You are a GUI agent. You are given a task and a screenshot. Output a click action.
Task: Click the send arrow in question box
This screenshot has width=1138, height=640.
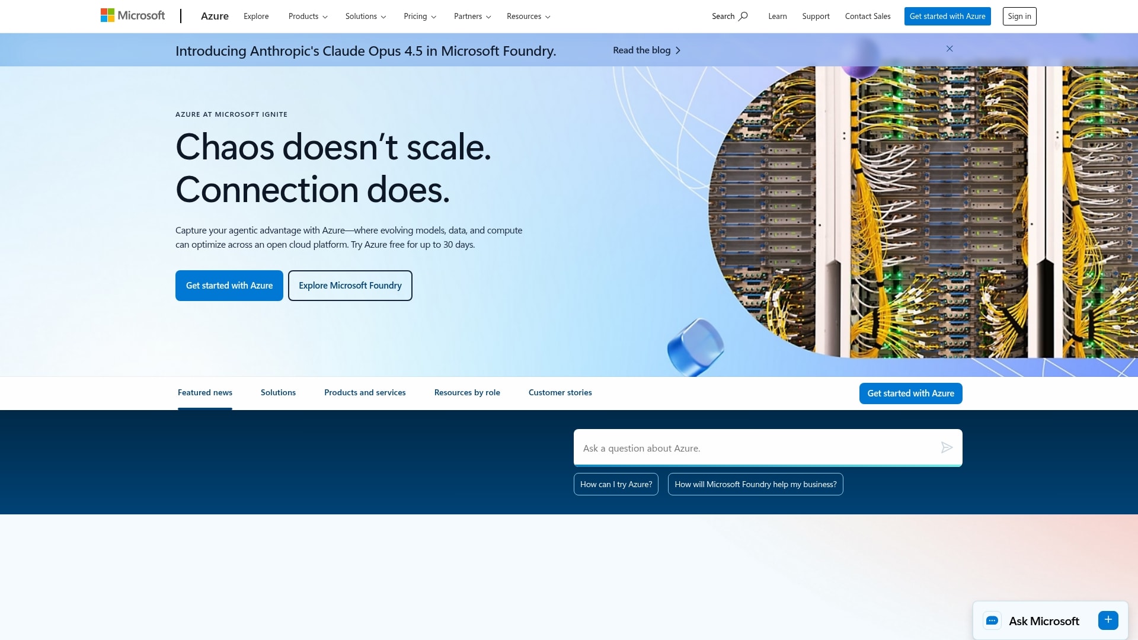[947, 447]
